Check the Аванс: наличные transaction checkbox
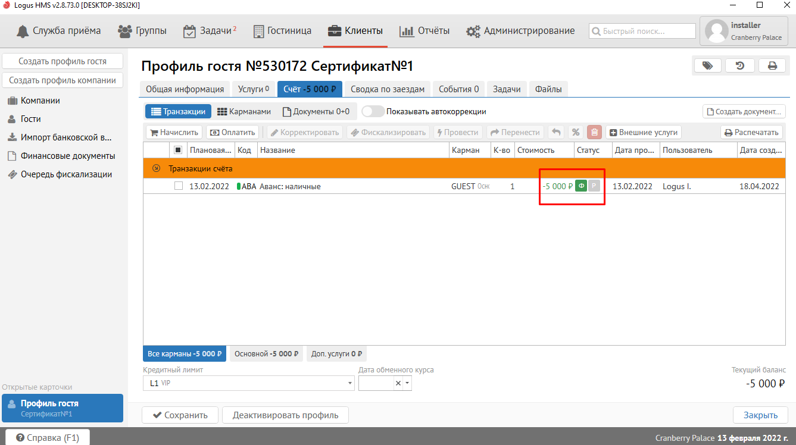The image size is (796, 445). coord(179,186)
